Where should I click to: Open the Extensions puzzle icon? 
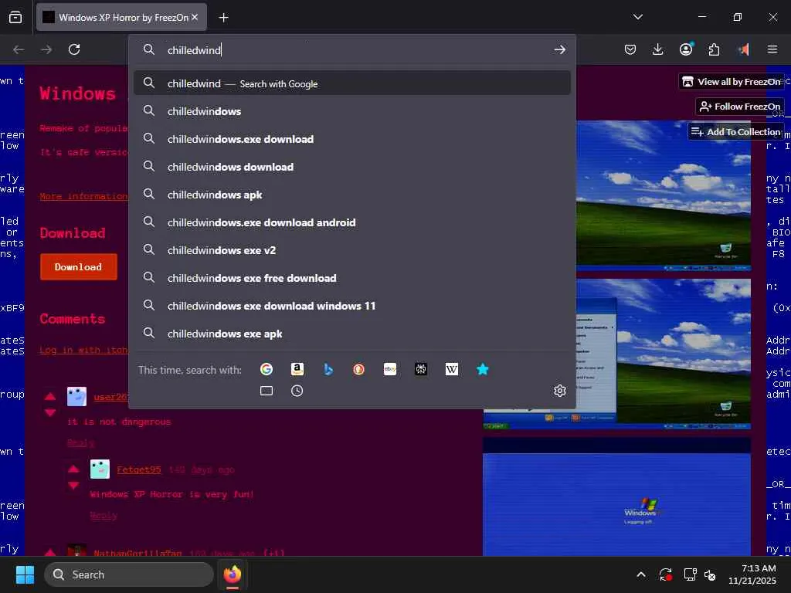tap(714, 49)
